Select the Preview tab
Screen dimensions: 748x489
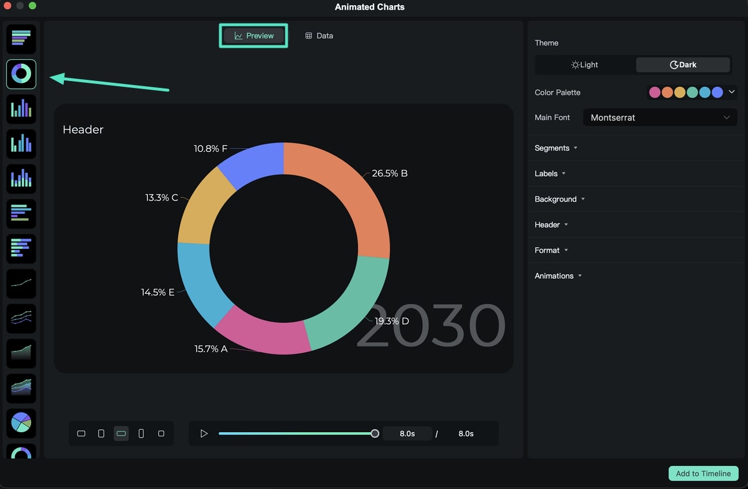coord(253,35)
